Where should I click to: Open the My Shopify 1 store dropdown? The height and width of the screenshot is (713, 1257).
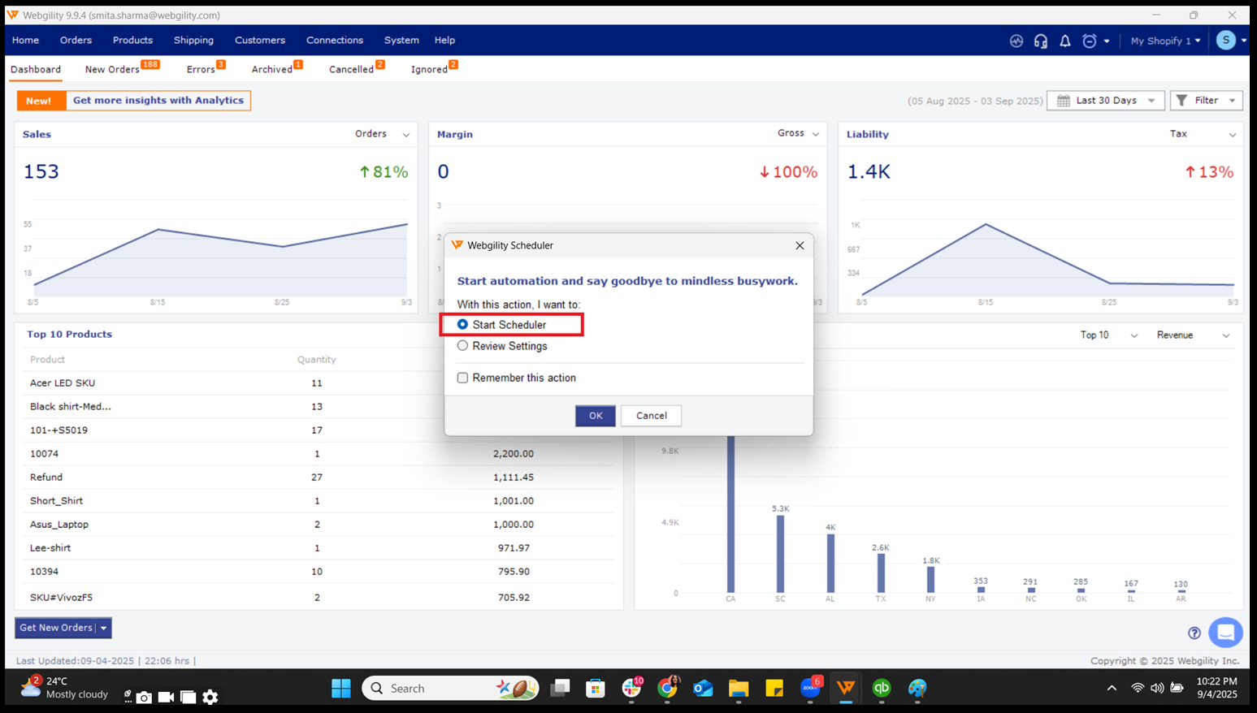point(1164,41)
